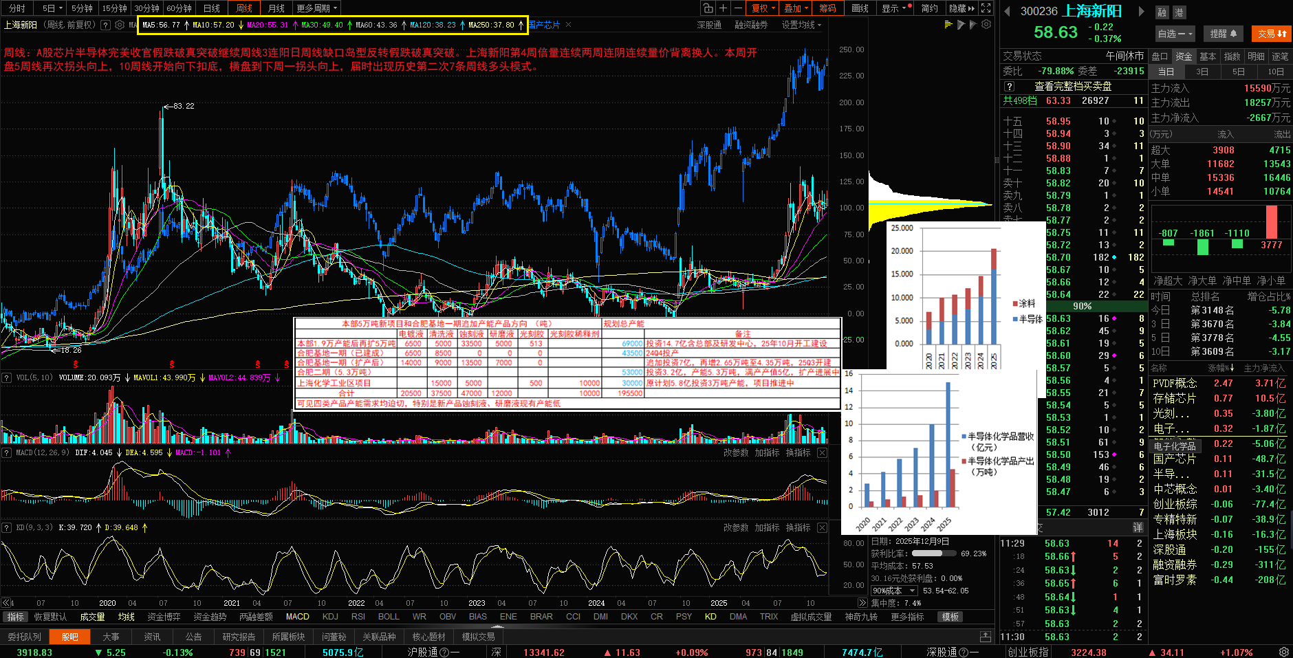This screenshot has height=658, width=1293.
Task: Select the 盘口 tab in side panel
Action: [1160, 56]
